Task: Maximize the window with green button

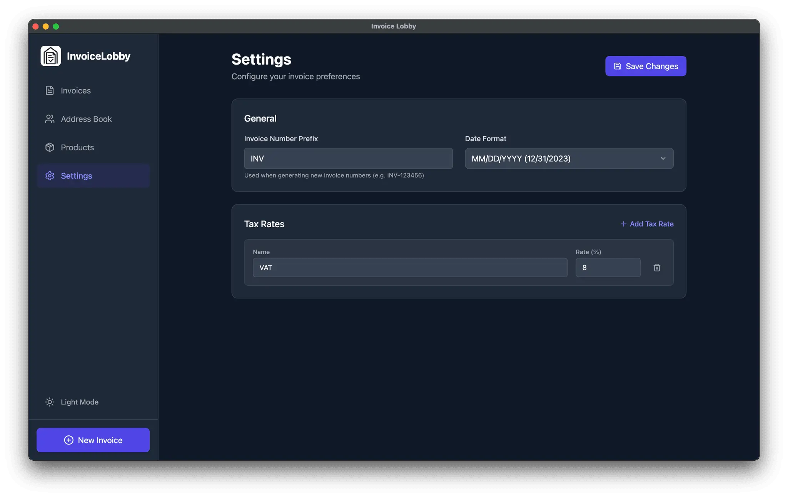Action: click(x=56, y=27)
